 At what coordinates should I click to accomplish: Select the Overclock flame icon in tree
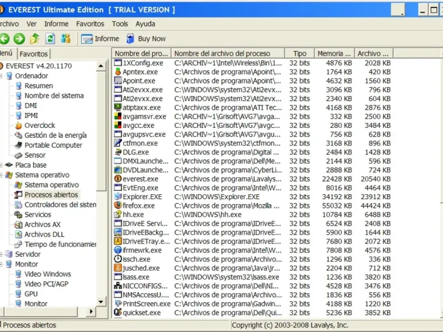(18, 126)
